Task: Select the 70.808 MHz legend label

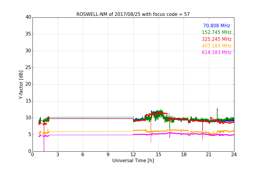Action: pyautogui.click(x=217, y=26)
